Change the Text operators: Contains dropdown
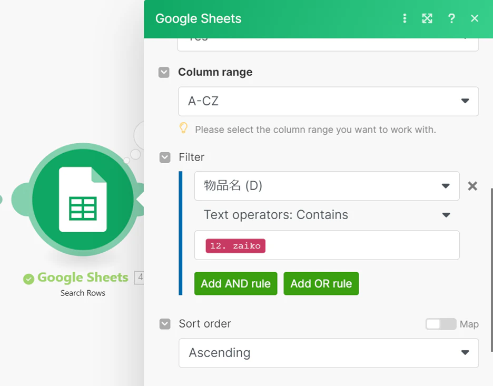Screen dimensions: 493x386 tap(327, 215)
